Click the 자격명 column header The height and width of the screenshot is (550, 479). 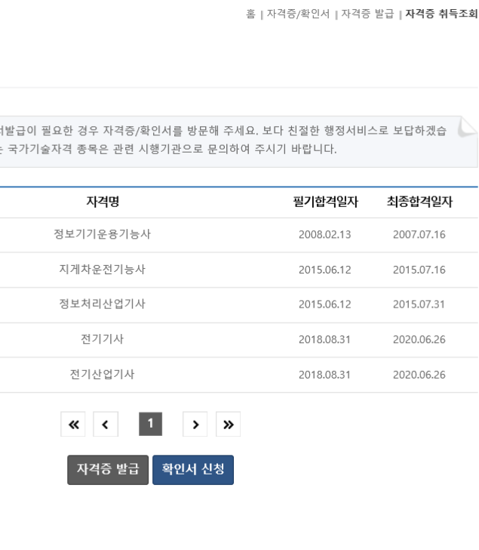103,202
